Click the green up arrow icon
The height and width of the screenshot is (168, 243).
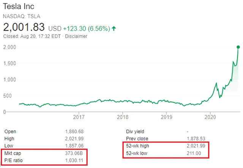pyautogui.click(x=114, y=28)
